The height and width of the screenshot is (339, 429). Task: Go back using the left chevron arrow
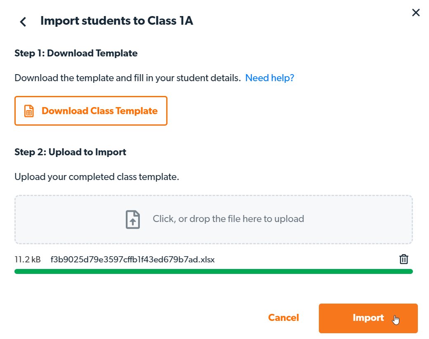[x=23, y=22]
